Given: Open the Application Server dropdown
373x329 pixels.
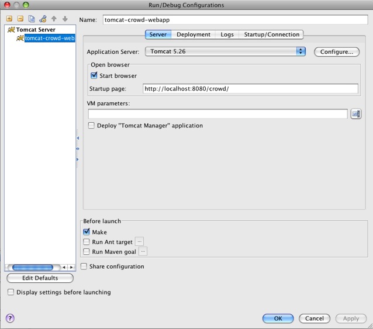Looking at the screenshot, I should click(x=225, y=51).
